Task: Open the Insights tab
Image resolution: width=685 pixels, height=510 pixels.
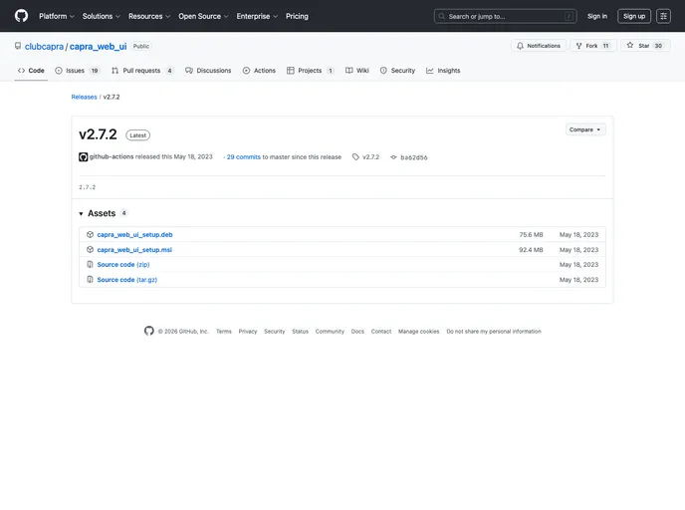Action: 443,71
